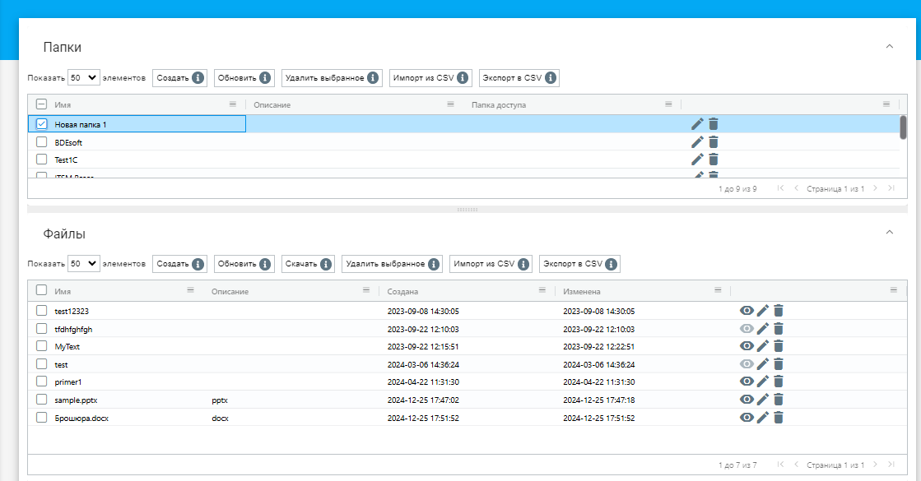Click the splitter handle between Папки and Файлы

coord(467,210)
